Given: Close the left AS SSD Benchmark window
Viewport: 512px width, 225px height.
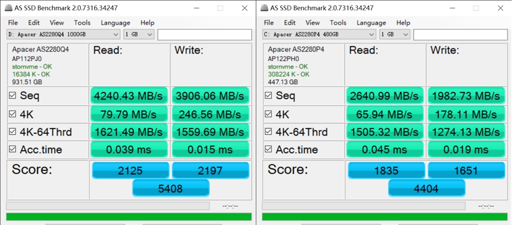Looking at the screenshot, I should tap(245, 8).
